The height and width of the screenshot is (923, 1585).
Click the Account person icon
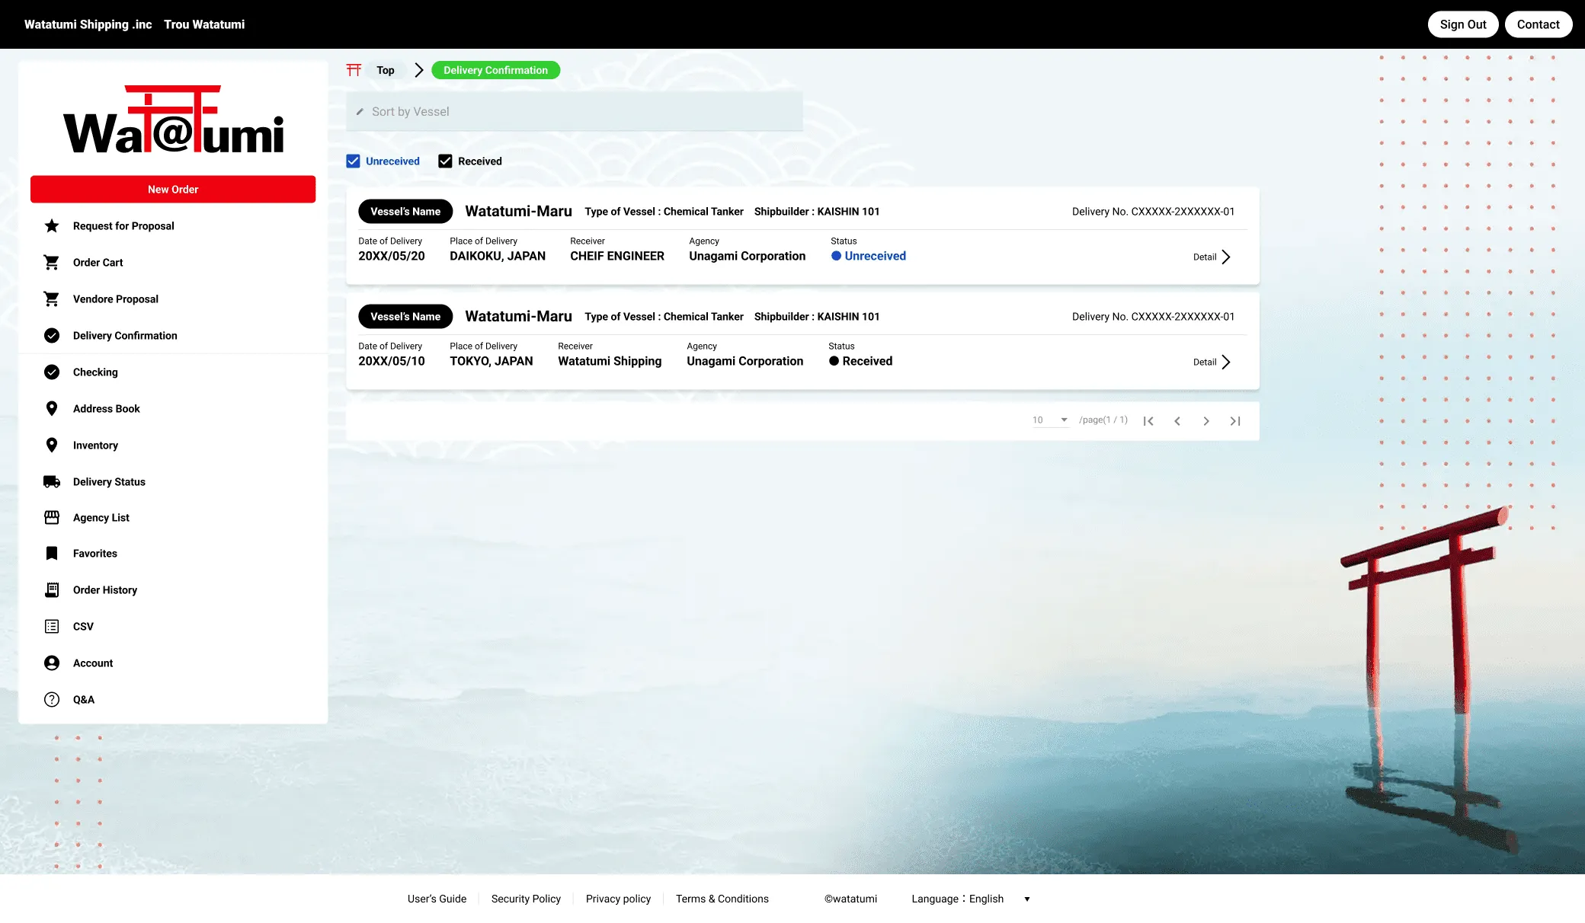pyautogui.click(x=52, y=663)
